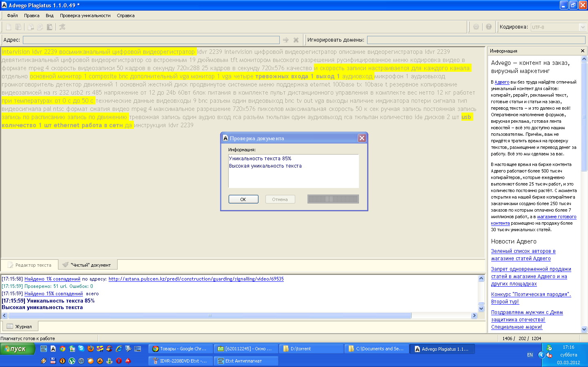
Task: Click the paste clipboard toolbar icon
Action: click(49, 27)
